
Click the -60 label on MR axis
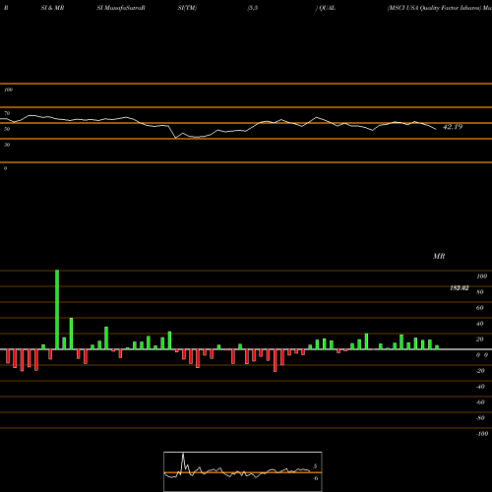click(x=480, y=402)
